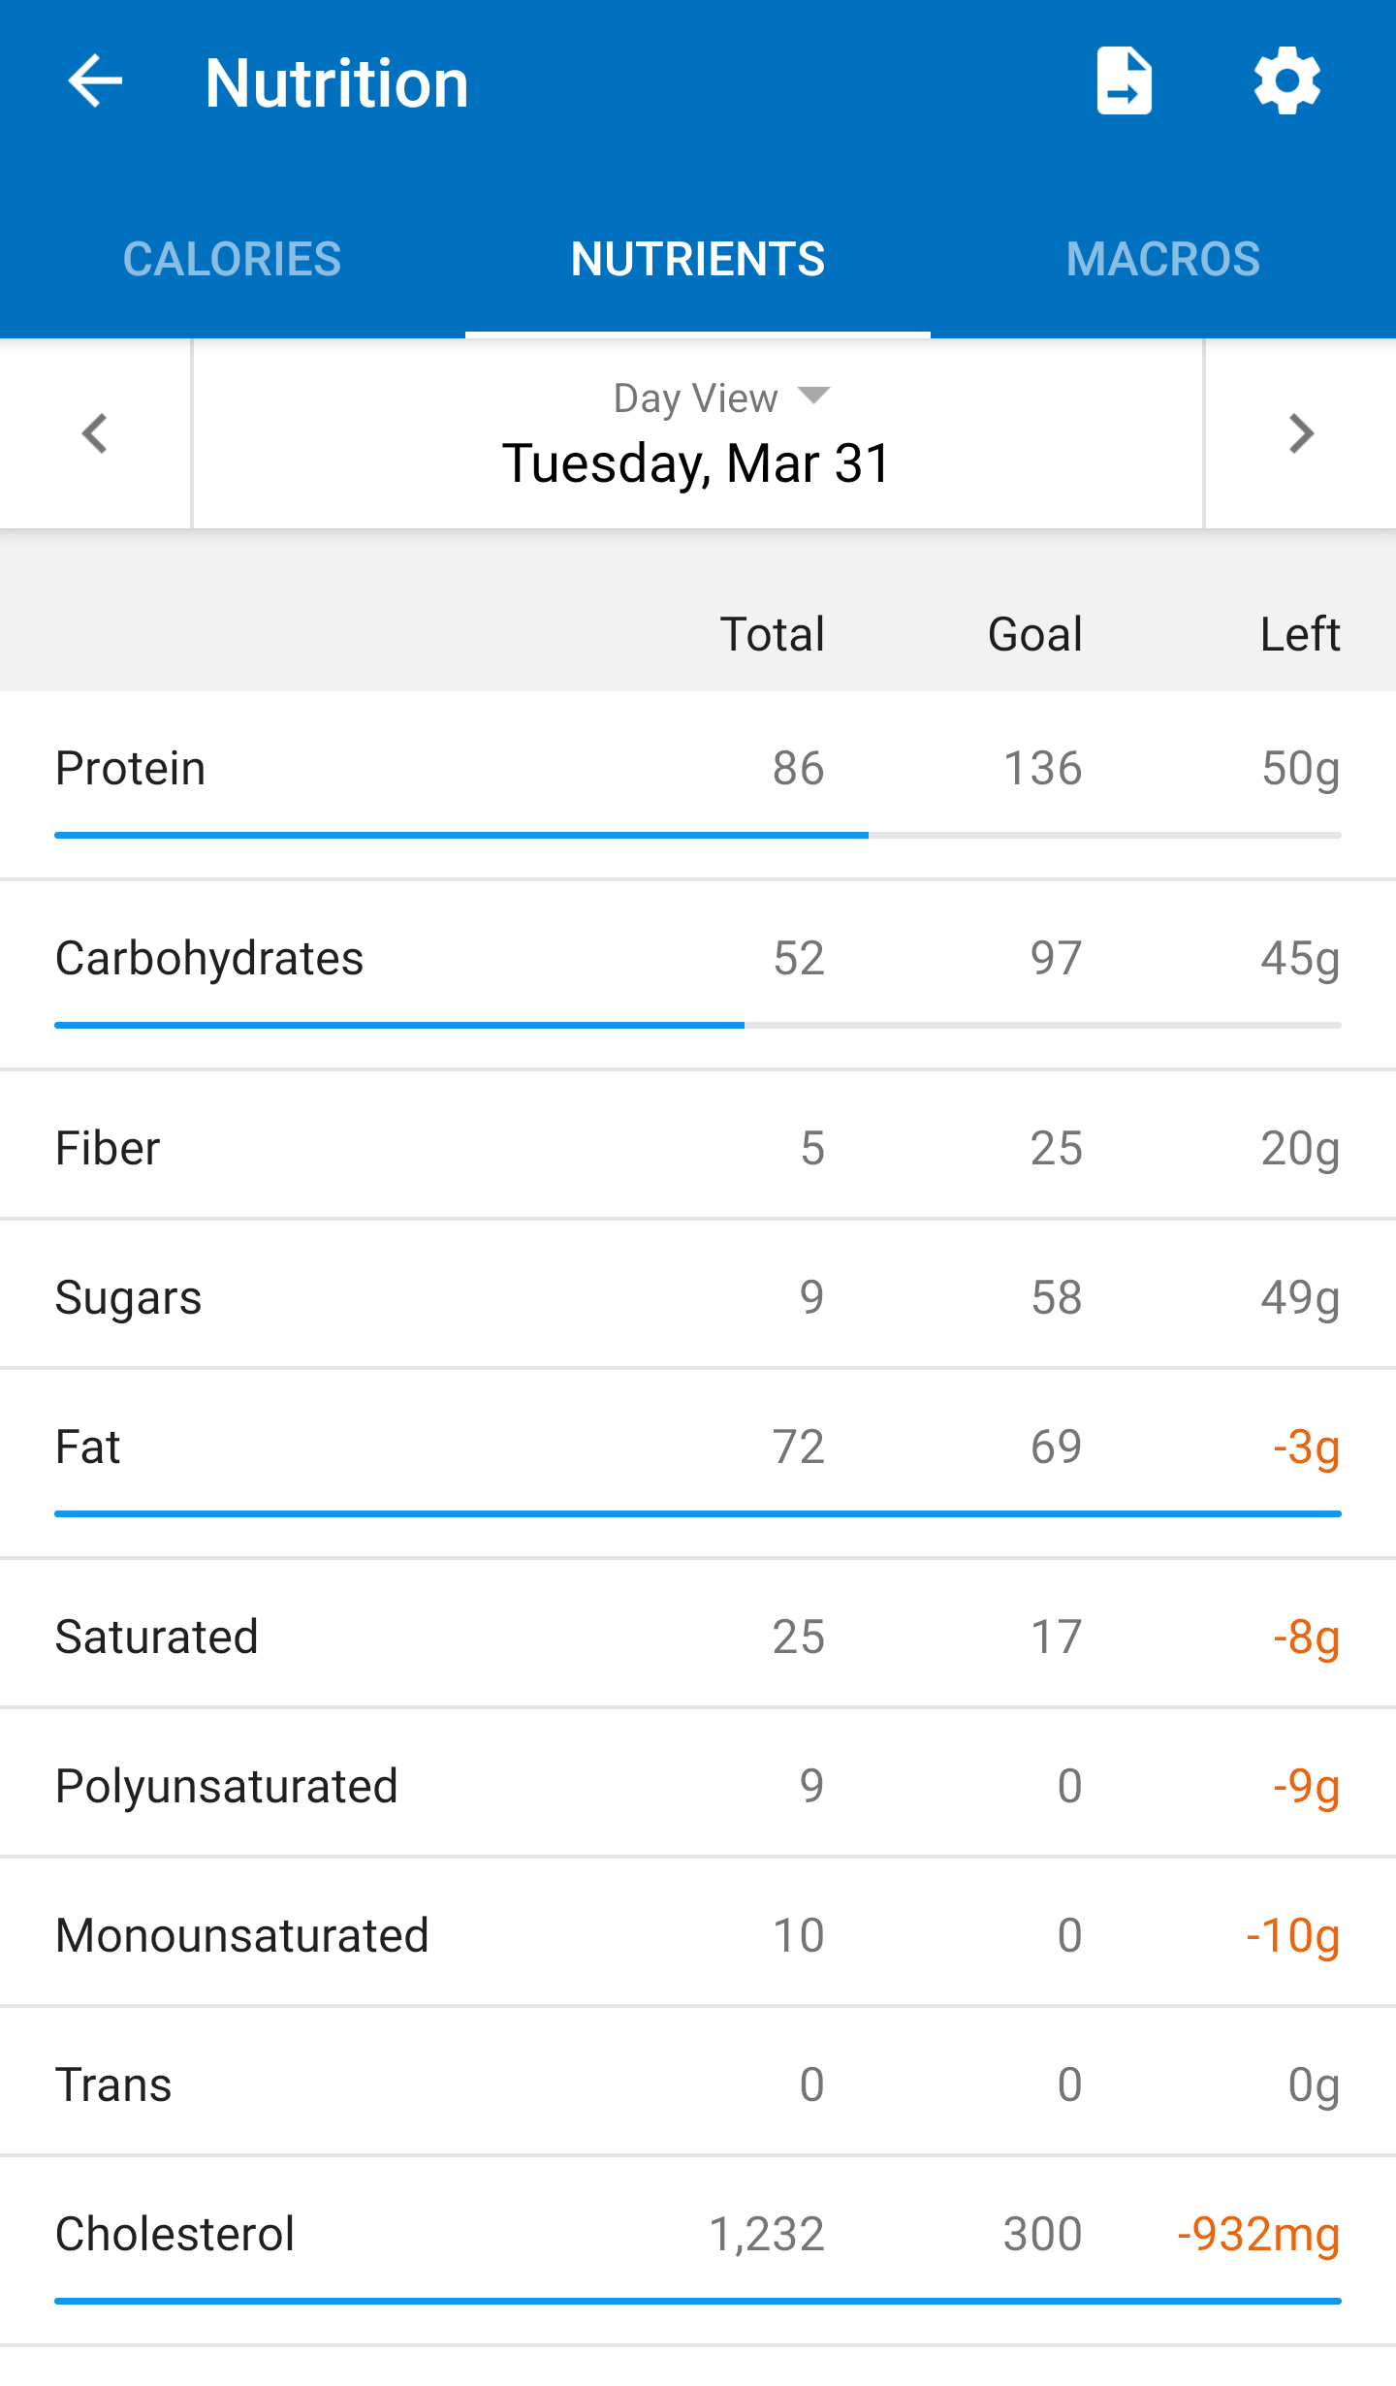The image size is (1396, 2386).
Task: Tap the Nutrition screen title
Action: point(336,83)
